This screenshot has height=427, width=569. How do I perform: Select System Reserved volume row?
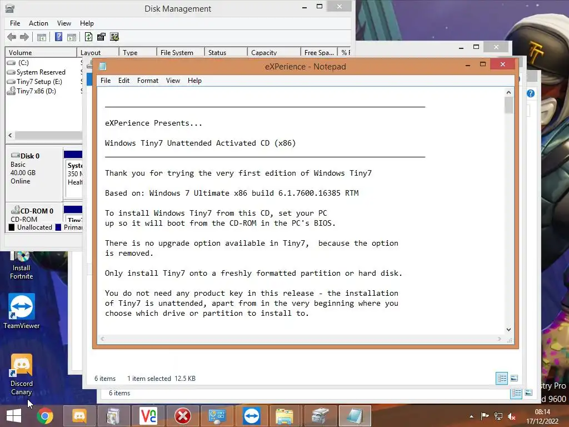[43, 72]
